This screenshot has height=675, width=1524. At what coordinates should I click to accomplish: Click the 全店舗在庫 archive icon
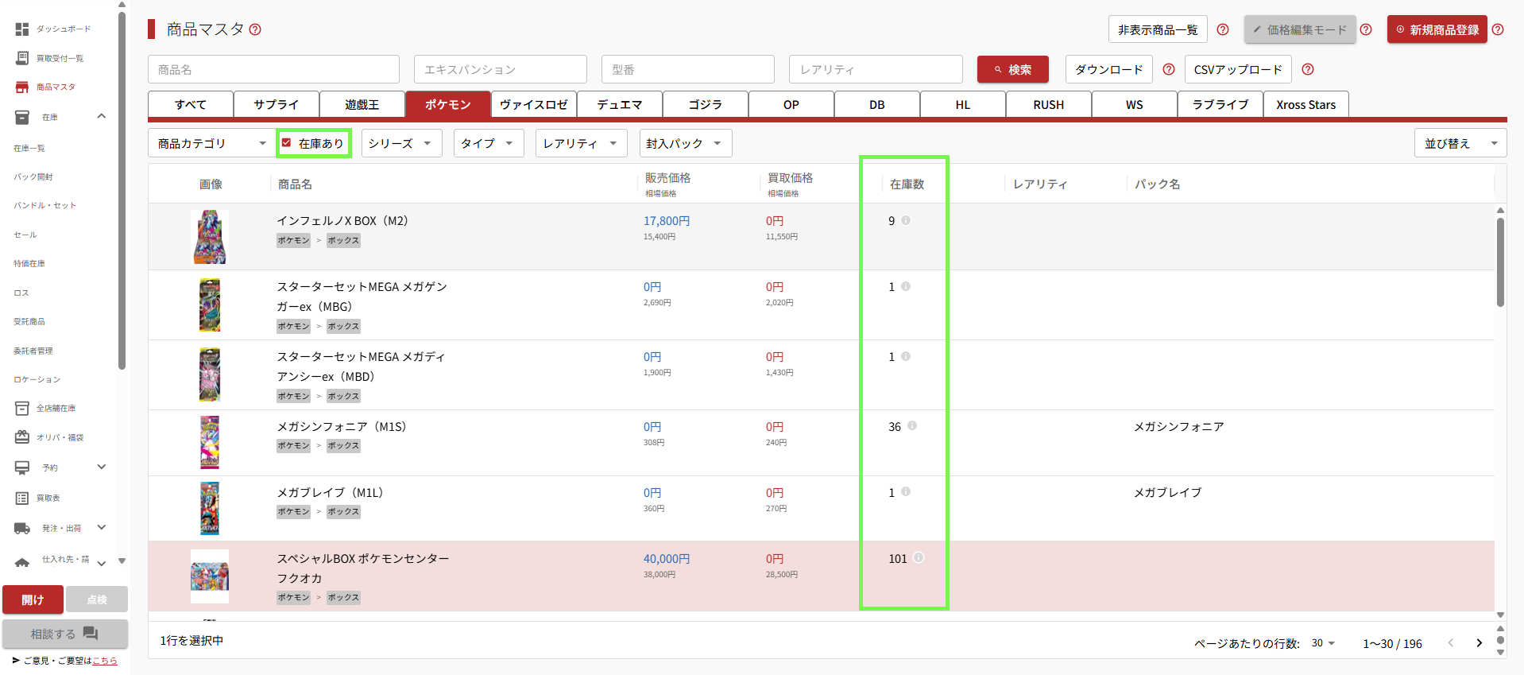[22, 409]
